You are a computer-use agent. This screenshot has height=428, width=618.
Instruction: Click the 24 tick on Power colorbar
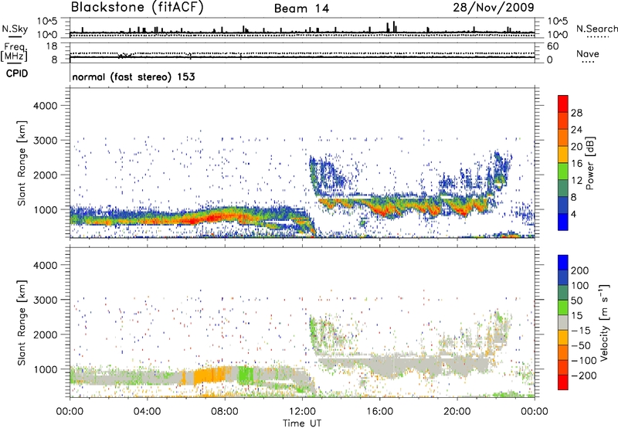coord(576,130)
